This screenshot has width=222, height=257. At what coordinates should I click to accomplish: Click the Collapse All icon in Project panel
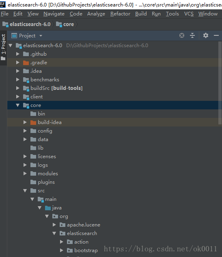click(192, 35)
